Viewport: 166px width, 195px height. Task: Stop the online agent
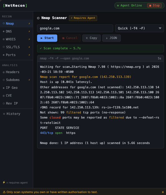pyautogui.click(x=154, y=6)
